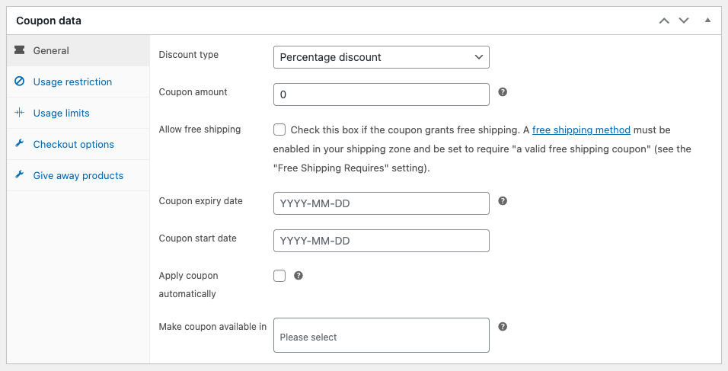Click the Coupon amount label
This screenshot has height=371, width=728.
pos(193,92)
